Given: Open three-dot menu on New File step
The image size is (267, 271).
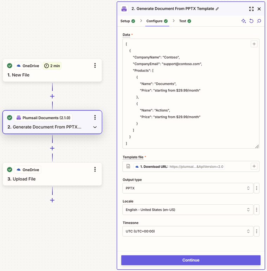Looking at the screenshot, I should (95, 66).
